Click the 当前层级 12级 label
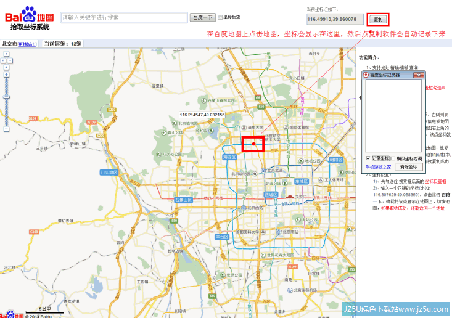452x318 pixels. pos(62,44)
